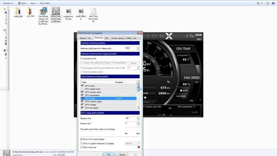Toggle GPU1 clock graph checkmark
The height and width of the screenshot is (156, 277).
82,86
